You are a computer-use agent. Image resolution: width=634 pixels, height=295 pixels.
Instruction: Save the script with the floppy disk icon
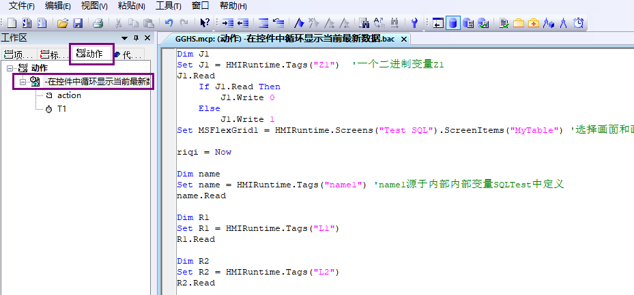pos(77,23)
